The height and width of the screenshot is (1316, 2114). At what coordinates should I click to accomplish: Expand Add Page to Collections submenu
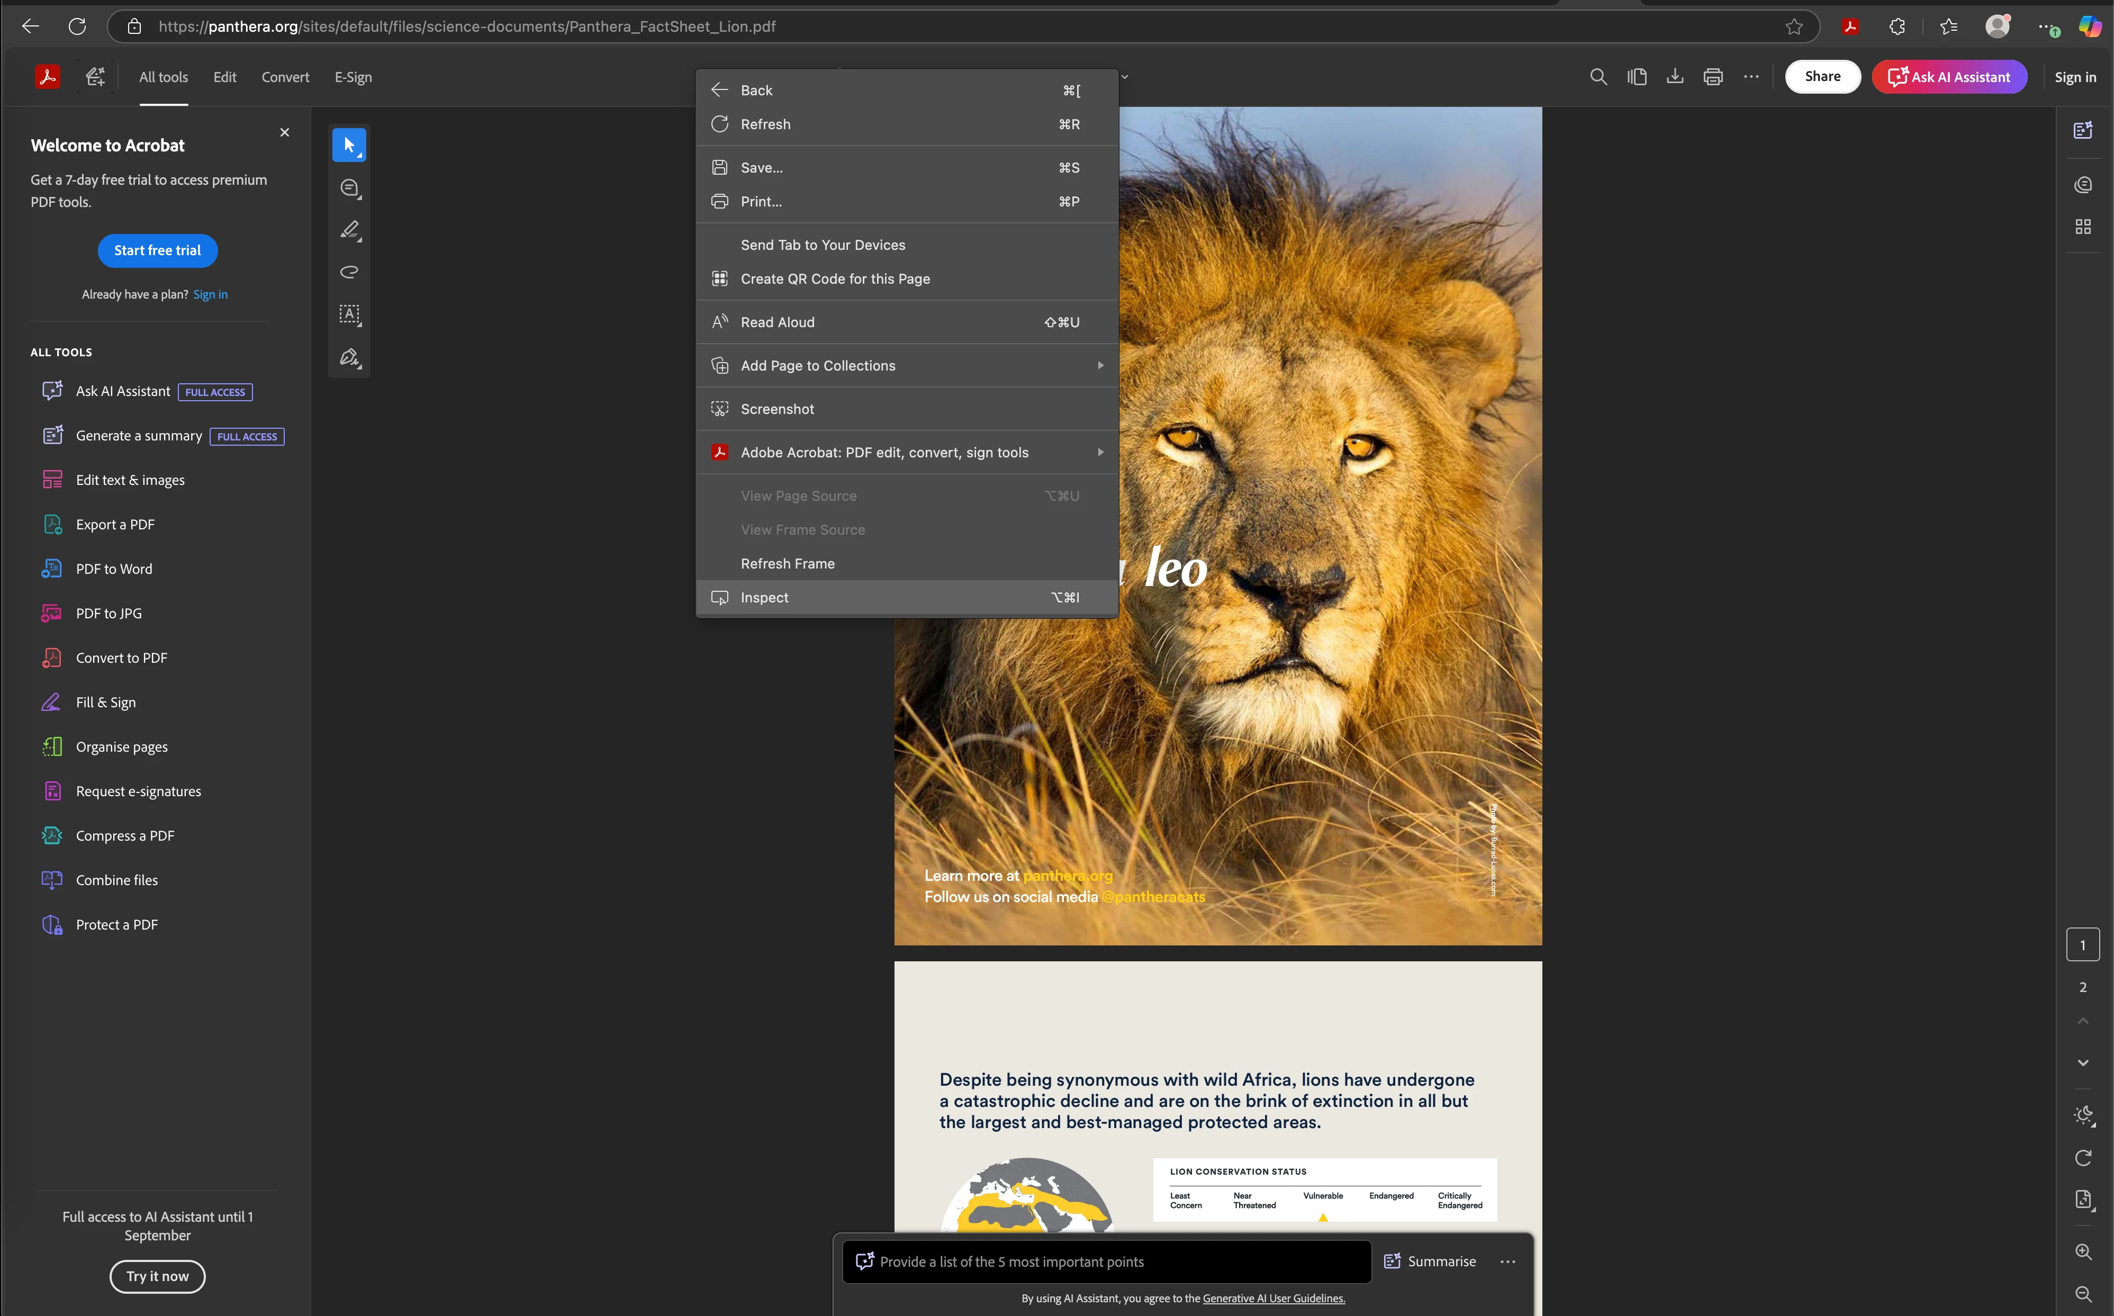click(1100, 366)
